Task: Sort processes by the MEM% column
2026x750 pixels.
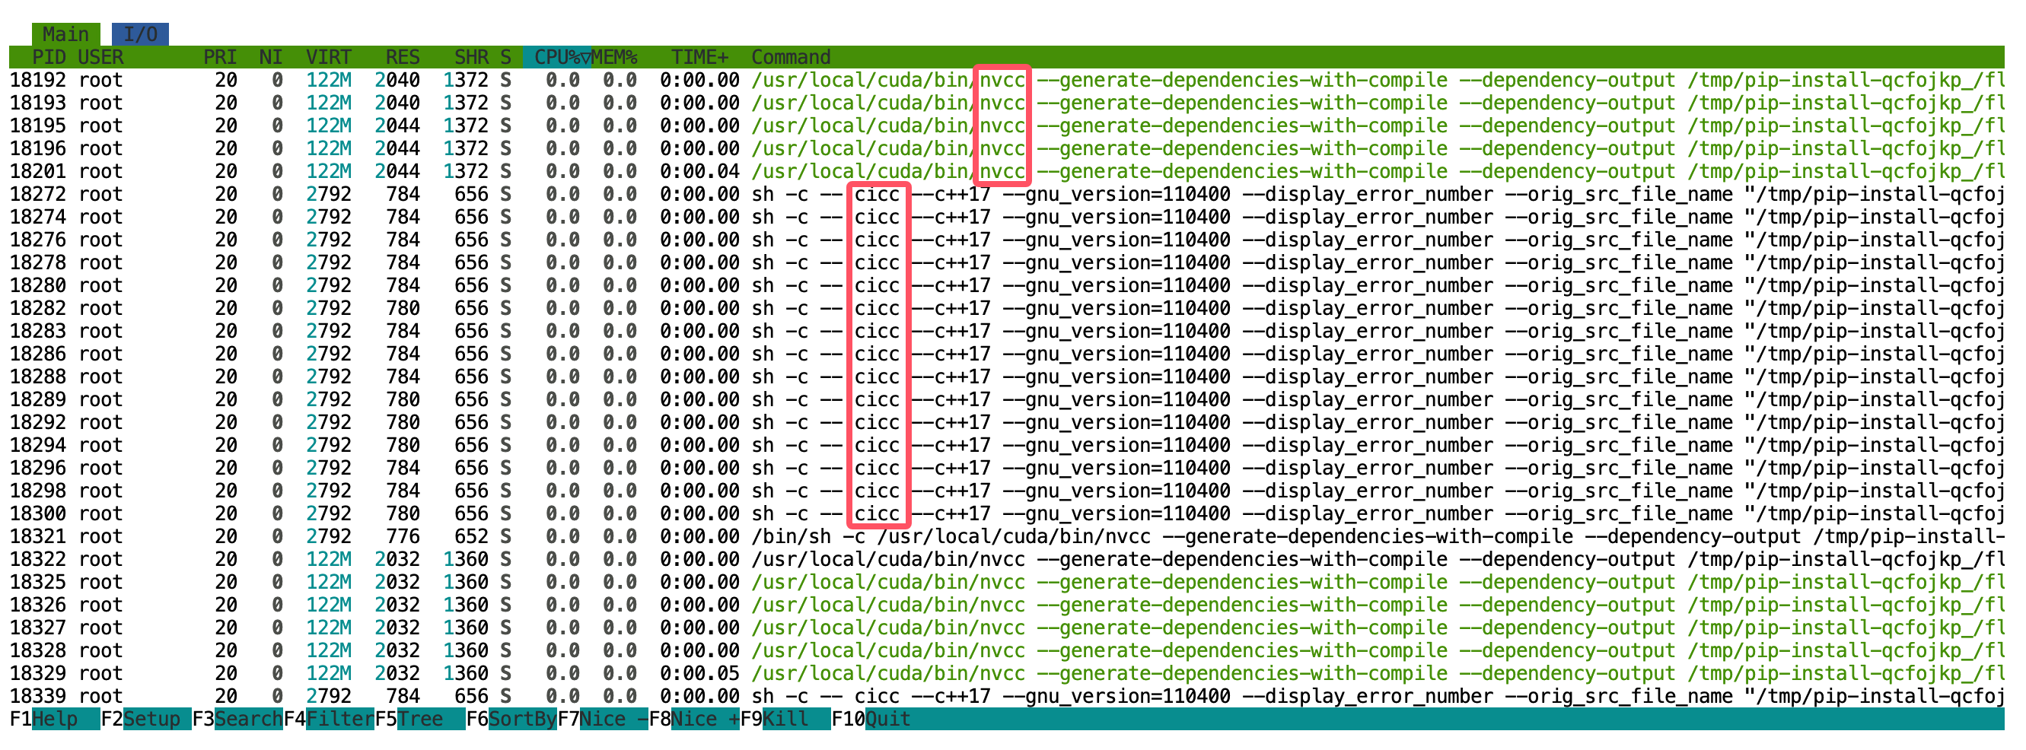Action: point(616,56)
